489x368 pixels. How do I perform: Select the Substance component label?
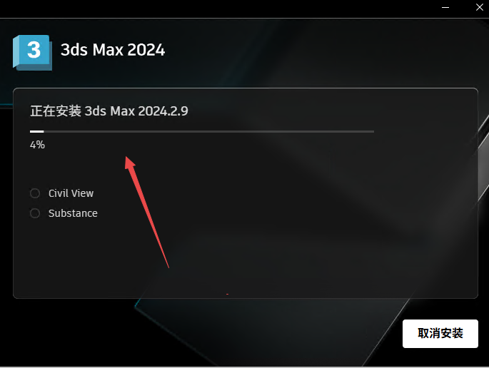[73, 213]
